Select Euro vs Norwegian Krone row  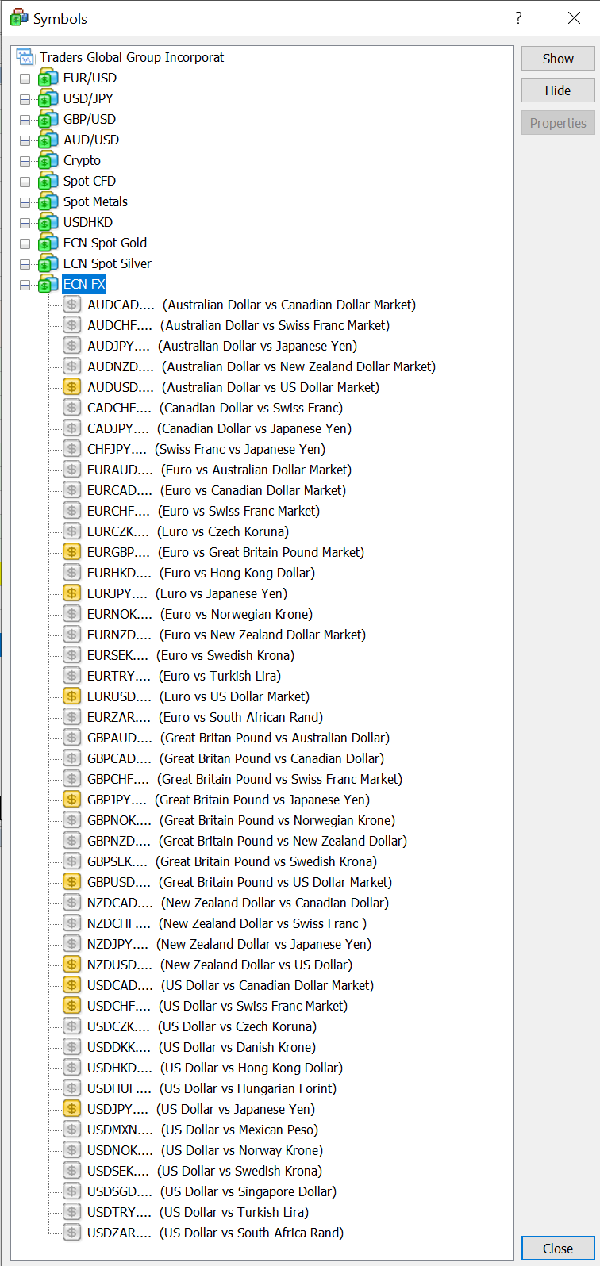(x=200, y=614)
